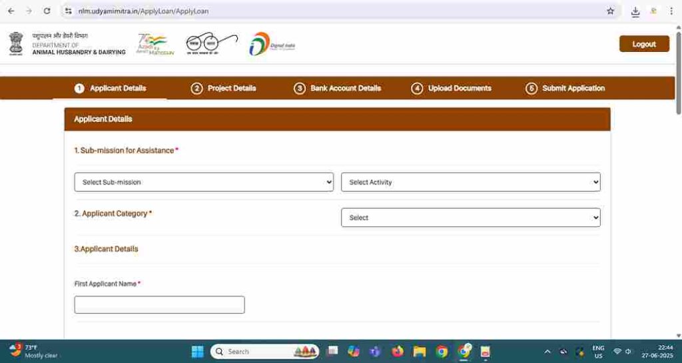This screenshot has width=682, height=363.
Task: Open the Applicant Category Select dropdown
Action: click(470, 218)
